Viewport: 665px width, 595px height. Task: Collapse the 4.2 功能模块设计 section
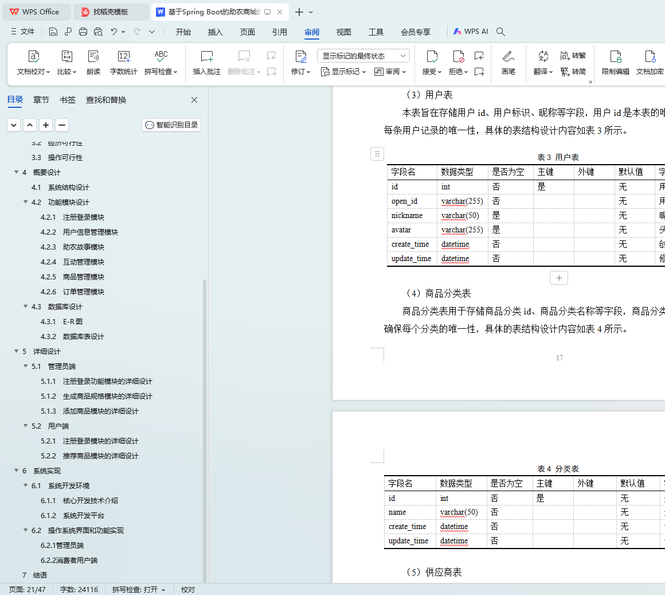pos(25,201)
